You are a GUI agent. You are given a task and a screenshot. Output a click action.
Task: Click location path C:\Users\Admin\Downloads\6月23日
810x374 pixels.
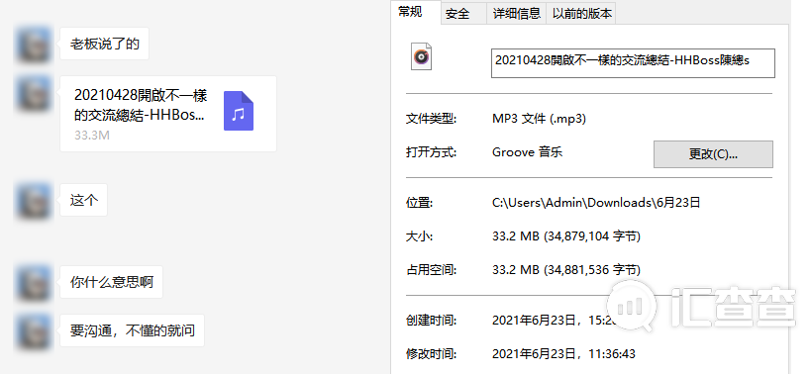click(596, 203)
